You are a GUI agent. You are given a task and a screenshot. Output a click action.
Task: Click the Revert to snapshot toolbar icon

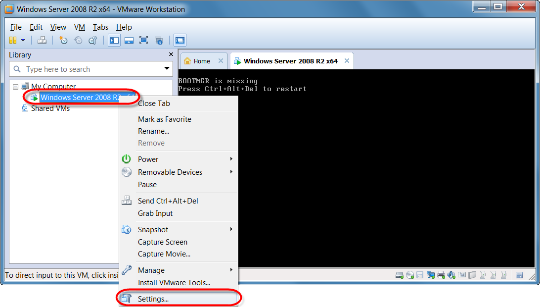78,41
